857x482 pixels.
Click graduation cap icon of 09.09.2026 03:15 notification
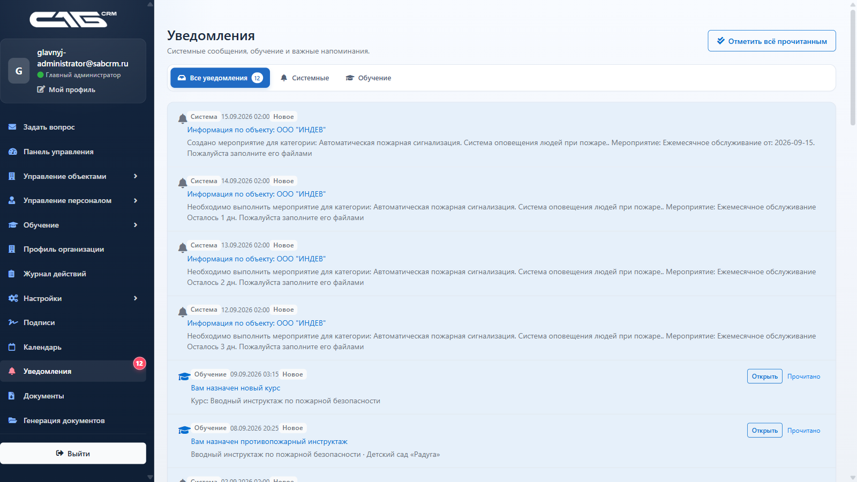pos(184,376)
